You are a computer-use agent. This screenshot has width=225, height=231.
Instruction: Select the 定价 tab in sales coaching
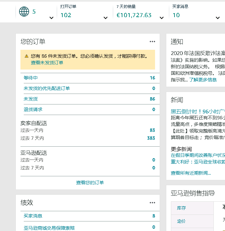pos(181,221)
